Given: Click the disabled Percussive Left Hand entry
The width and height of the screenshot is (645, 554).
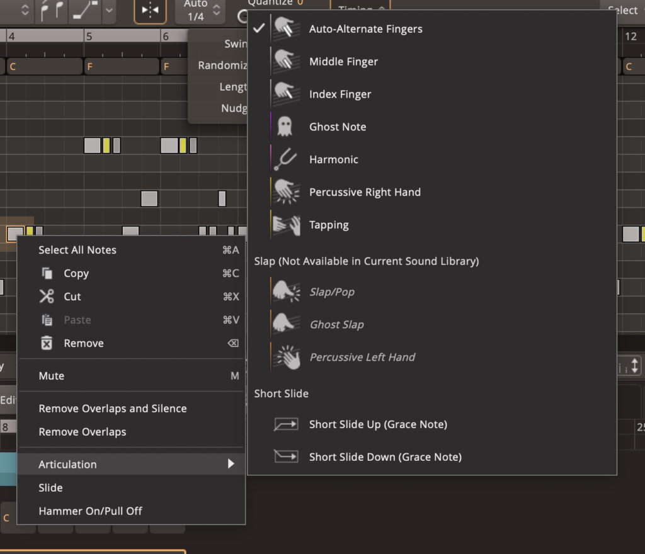Looking at the screenshot, I should [x=432, y=357].
